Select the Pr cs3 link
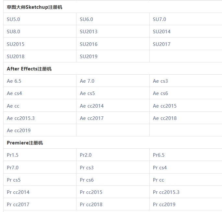The image size is (222, 212). [87, 168]
